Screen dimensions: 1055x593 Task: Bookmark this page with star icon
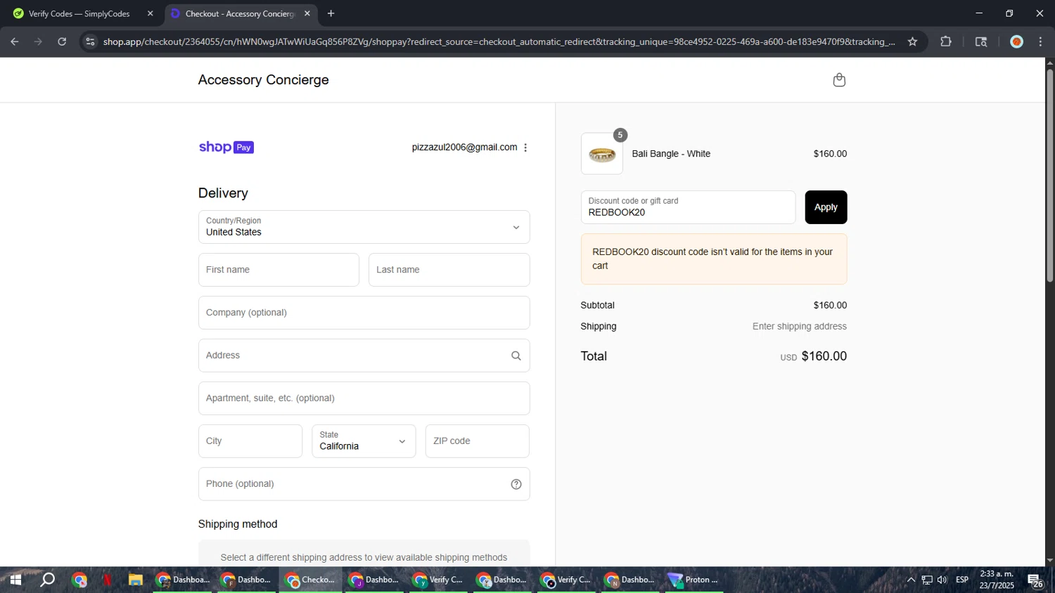point(912,42)
